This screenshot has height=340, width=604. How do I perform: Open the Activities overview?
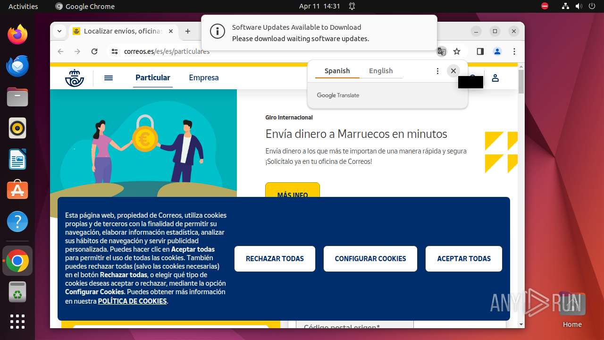23,6
